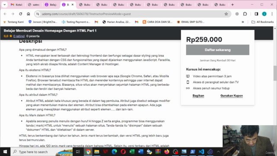Launch Opera browser from taskbar

click(123, 152)
